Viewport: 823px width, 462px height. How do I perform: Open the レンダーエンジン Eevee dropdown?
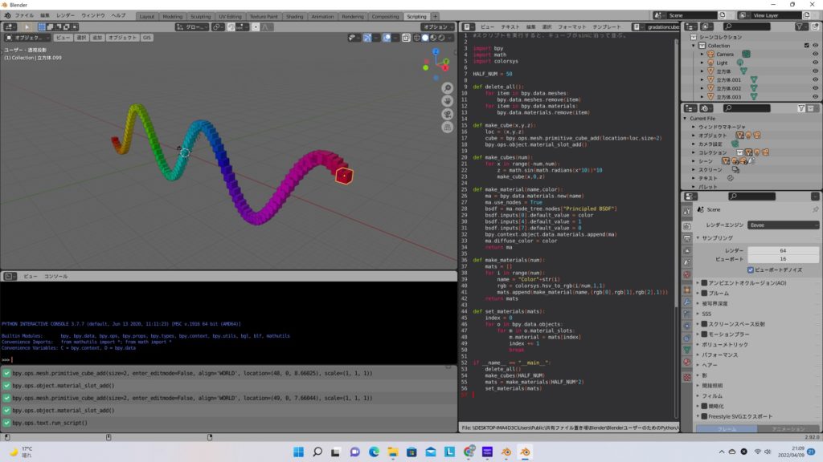click(x=783, y=225)
